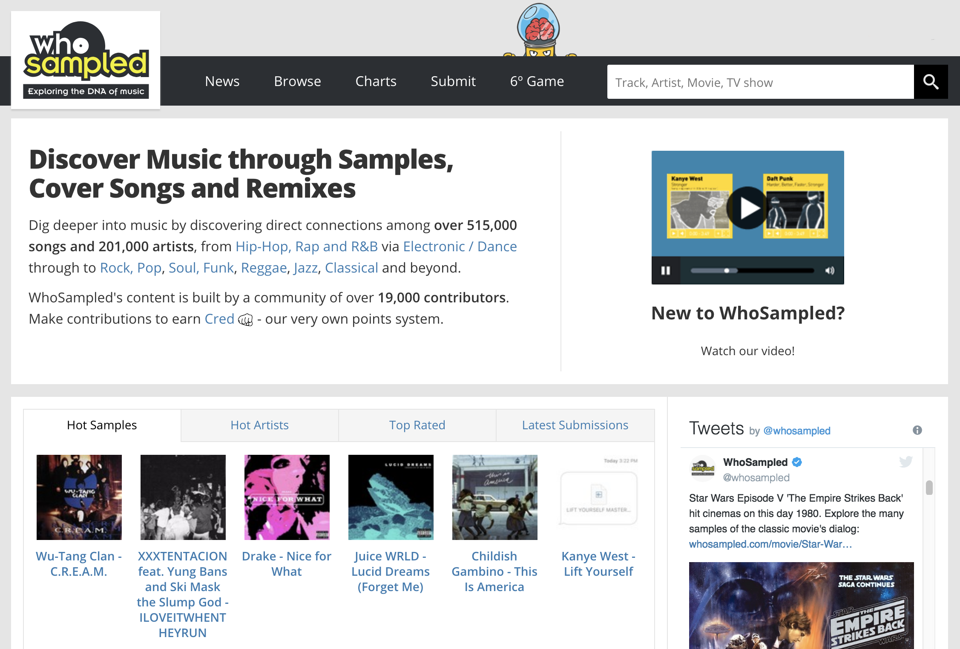Play the intro video with the play button

coord(747,208)
